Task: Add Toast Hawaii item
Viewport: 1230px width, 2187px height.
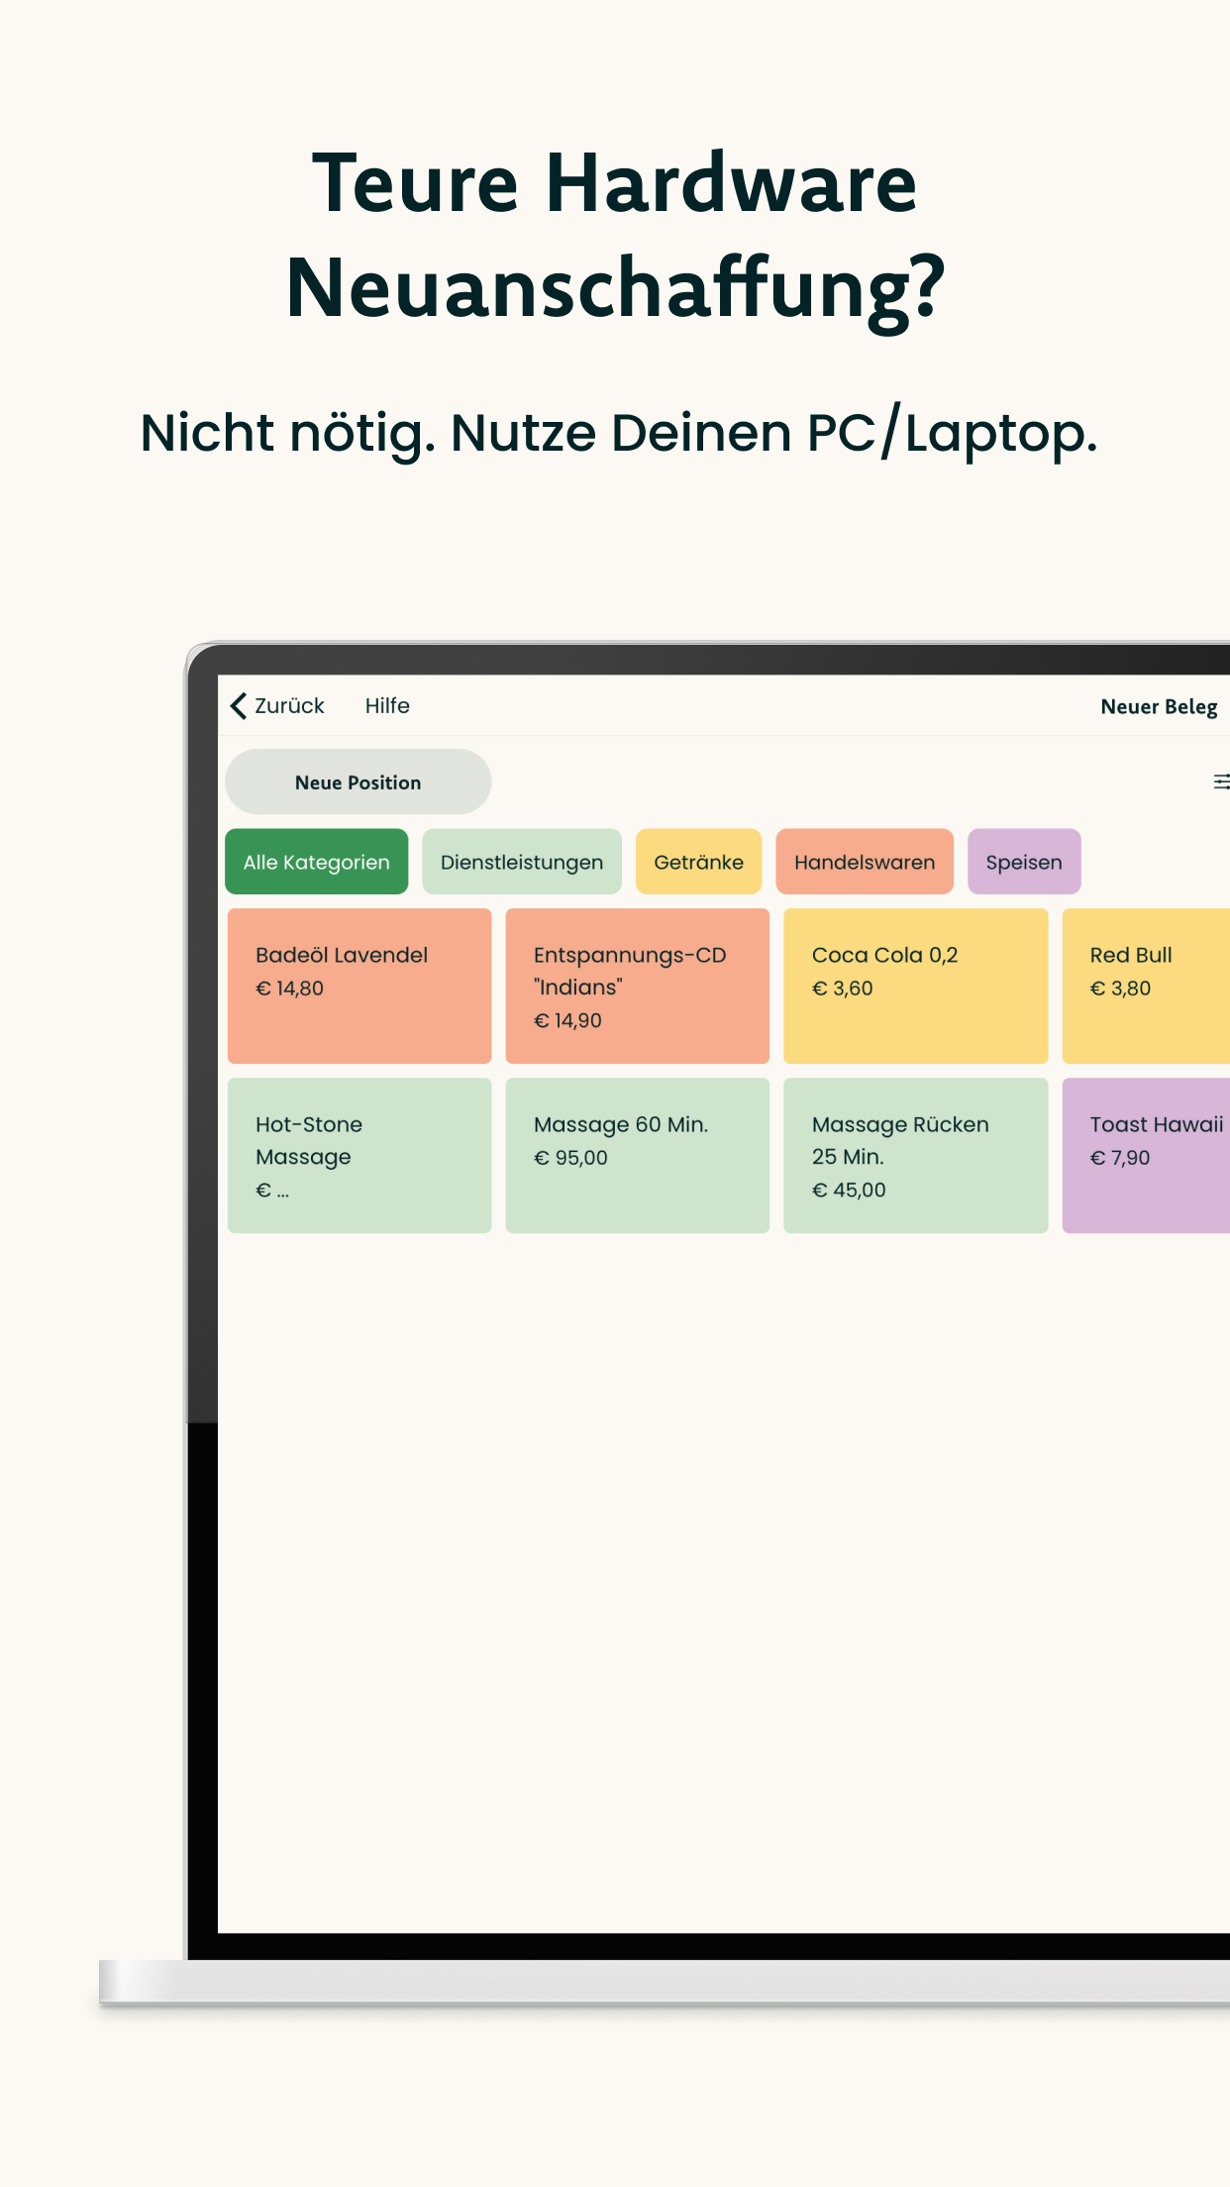Action: (1146, 1155)
